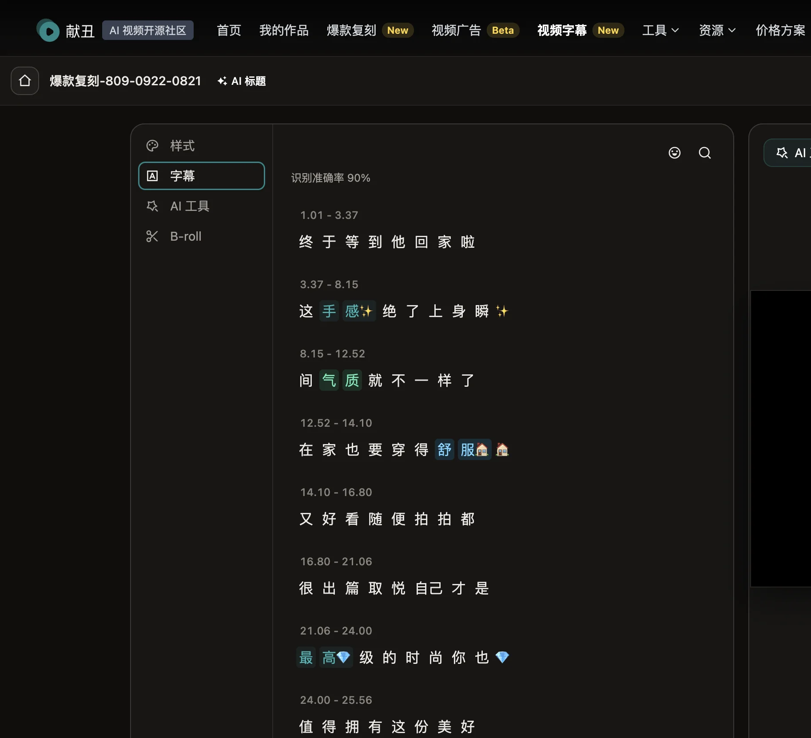The image size is (811, 738).
Task: Open subtitle search magnifier icon
Action: (x=705, y=153)
